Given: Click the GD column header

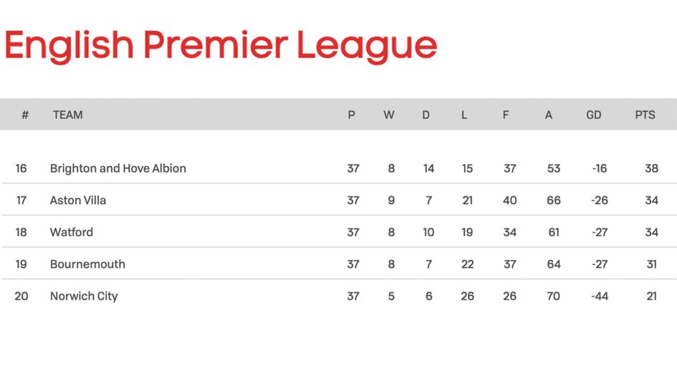Looking at the screenshot, I should [594, 115].
